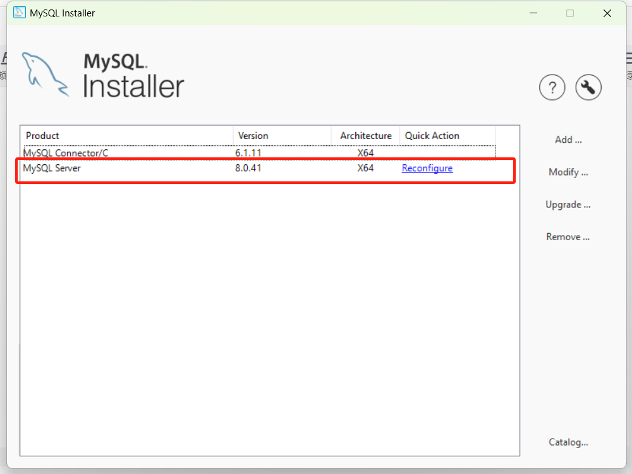Click the MySQL Installer title bar icon
632x474 pixels.
tap(19, 13)
